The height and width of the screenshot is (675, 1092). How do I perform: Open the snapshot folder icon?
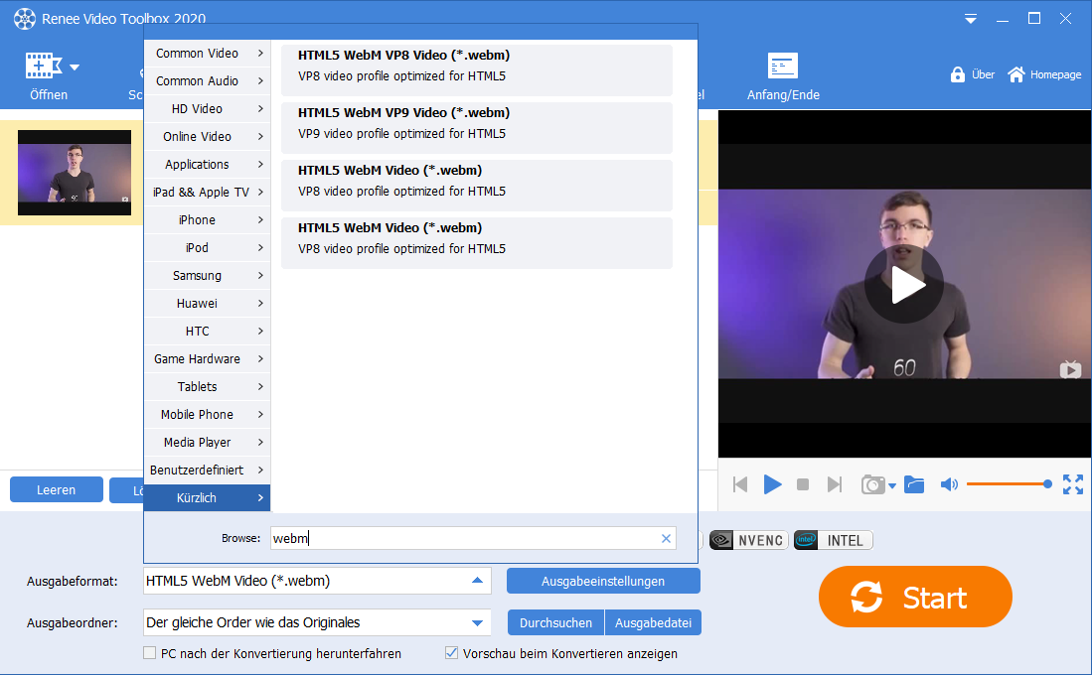pyautogui.click(x=914, y=484)
